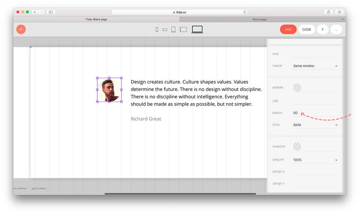The height and width of the screenshot is (214, 359).
Task: Click the CLOSE button in the editor
Action: pyautogui.click(x=307, y=30)
